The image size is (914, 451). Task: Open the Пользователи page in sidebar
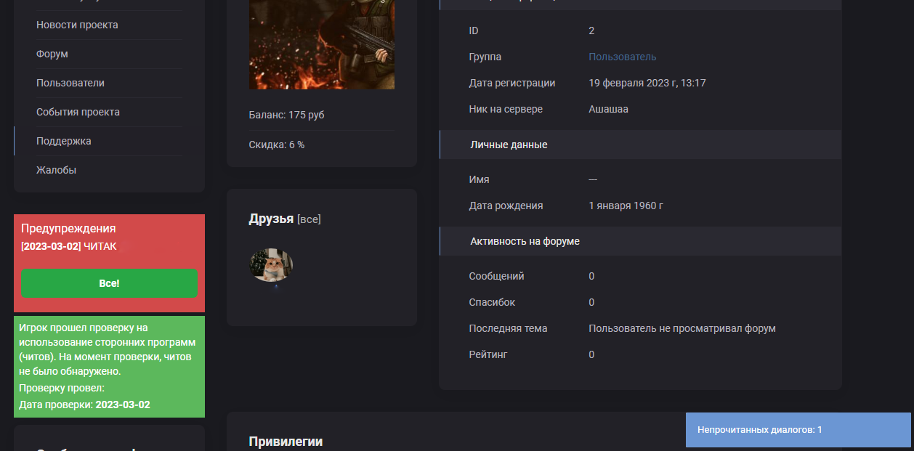[70, 83]
